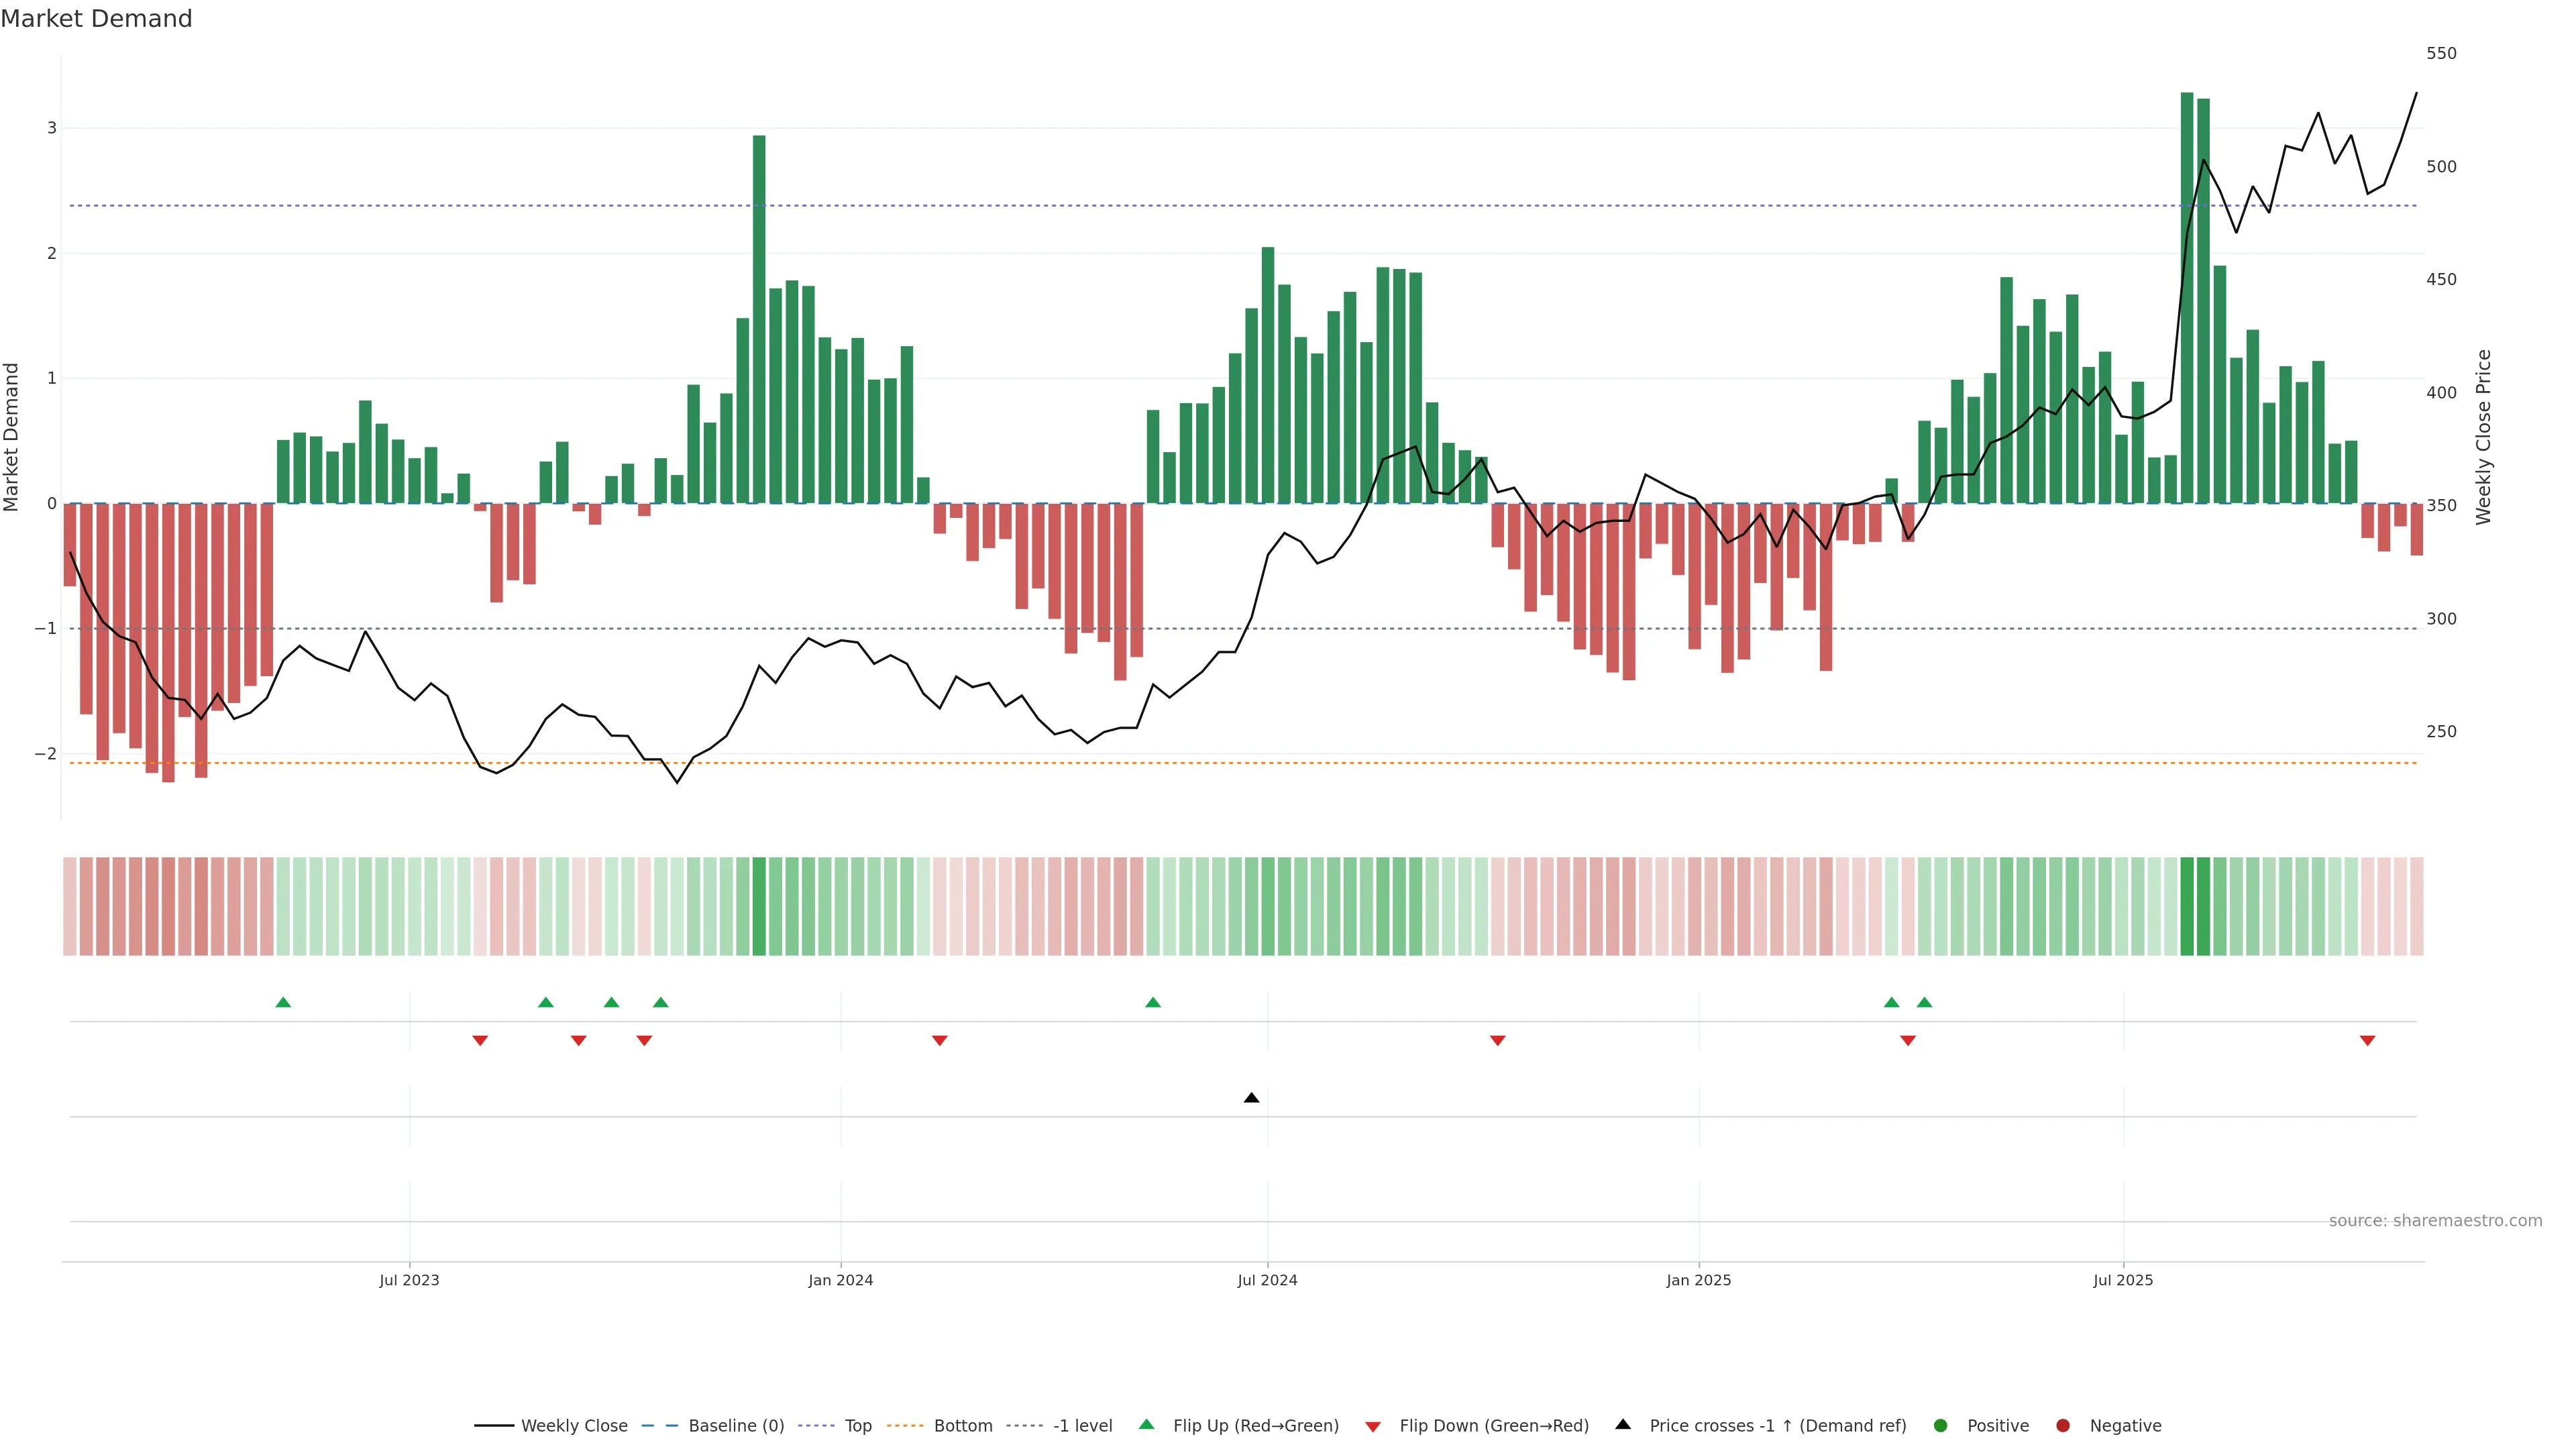Click the first green flip-up triangle marker
Screen dimensions: 2576x1449
click(283, 1002)
